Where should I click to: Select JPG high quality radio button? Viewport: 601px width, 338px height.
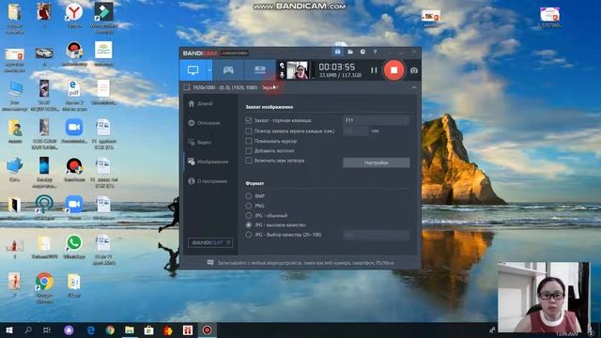point(249,225)
